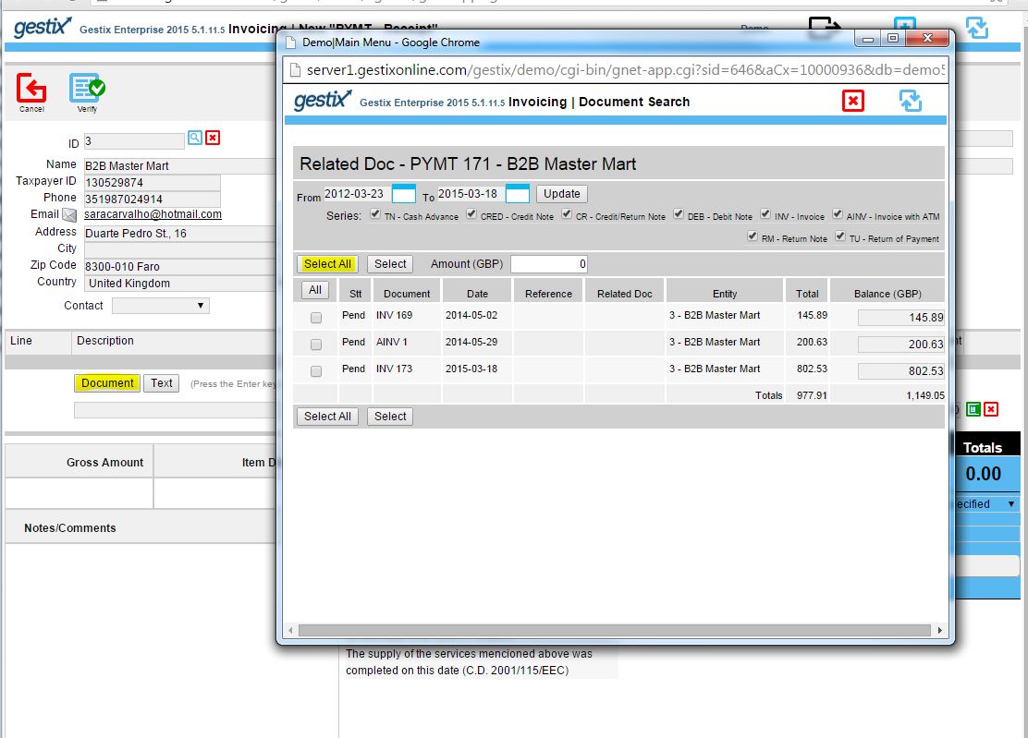Click the refresh icon in Document Search header
Viewport: 1028px width, 738px height.
(911, 101)
